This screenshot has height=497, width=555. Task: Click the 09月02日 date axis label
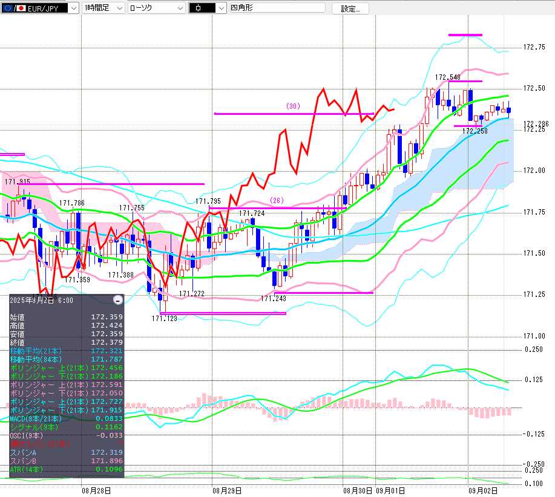(483, 491)
